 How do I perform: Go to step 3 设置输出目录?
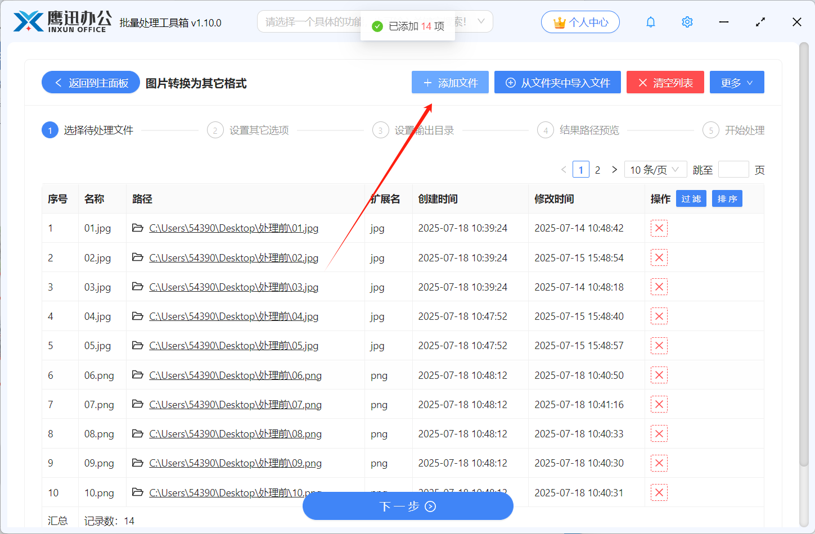413,130
